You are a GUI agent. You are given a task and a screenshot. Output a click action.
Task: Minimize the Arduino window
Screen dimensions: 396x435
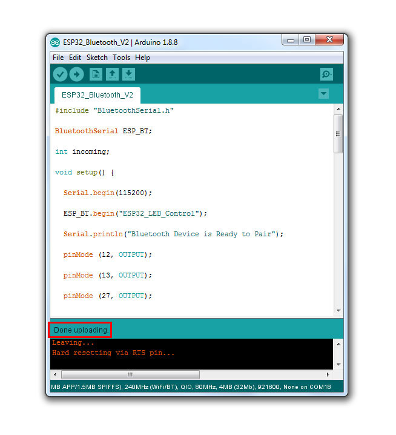tap(291, 40)
